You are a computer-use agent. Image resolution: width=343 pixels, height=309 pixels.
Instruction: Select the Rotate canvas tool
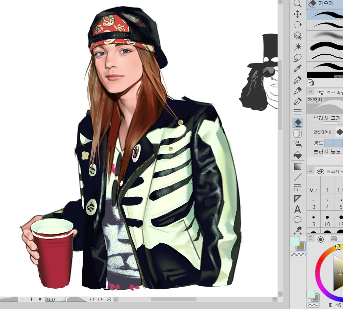point(298,25)
